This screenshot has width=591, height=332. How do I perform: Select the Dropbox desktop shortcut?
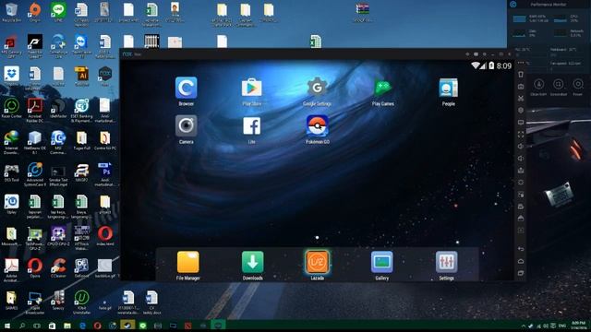click(x=11, y=76)
